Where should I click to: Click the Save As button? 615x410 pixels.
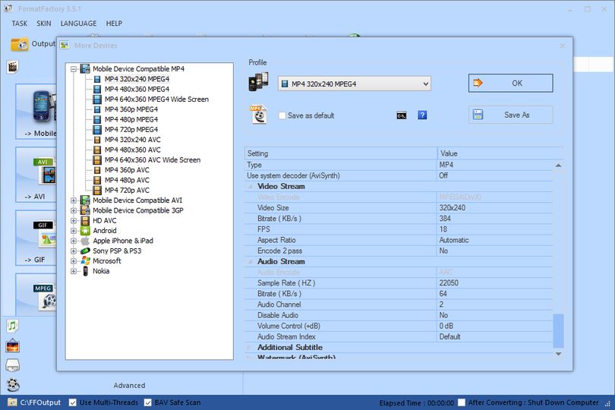coord(511,115)
